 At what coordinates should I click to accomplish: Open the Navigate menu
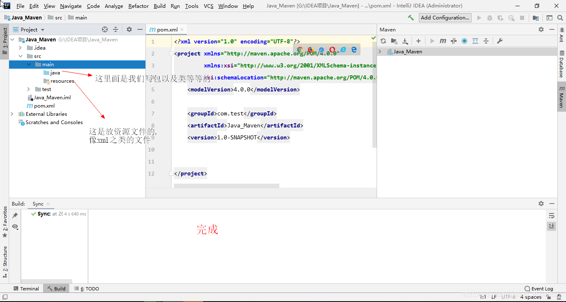pyautogui.click(x=71, y=6)
